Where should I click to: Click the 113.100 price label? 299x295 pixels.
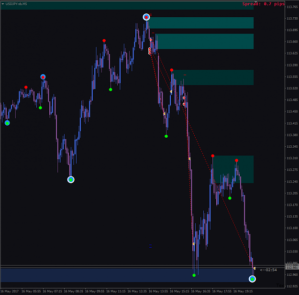[292, 228]
